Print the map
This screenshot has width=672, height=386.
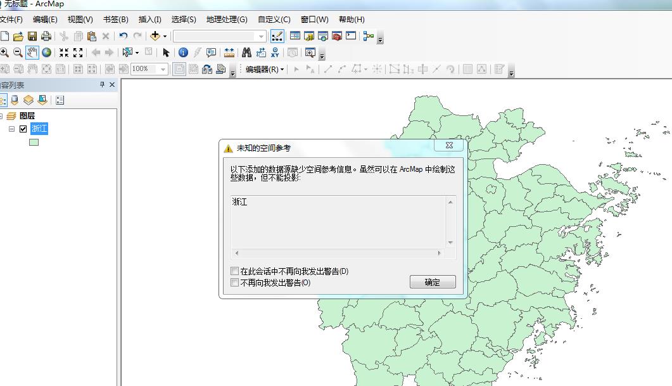[x=46, y=36]
